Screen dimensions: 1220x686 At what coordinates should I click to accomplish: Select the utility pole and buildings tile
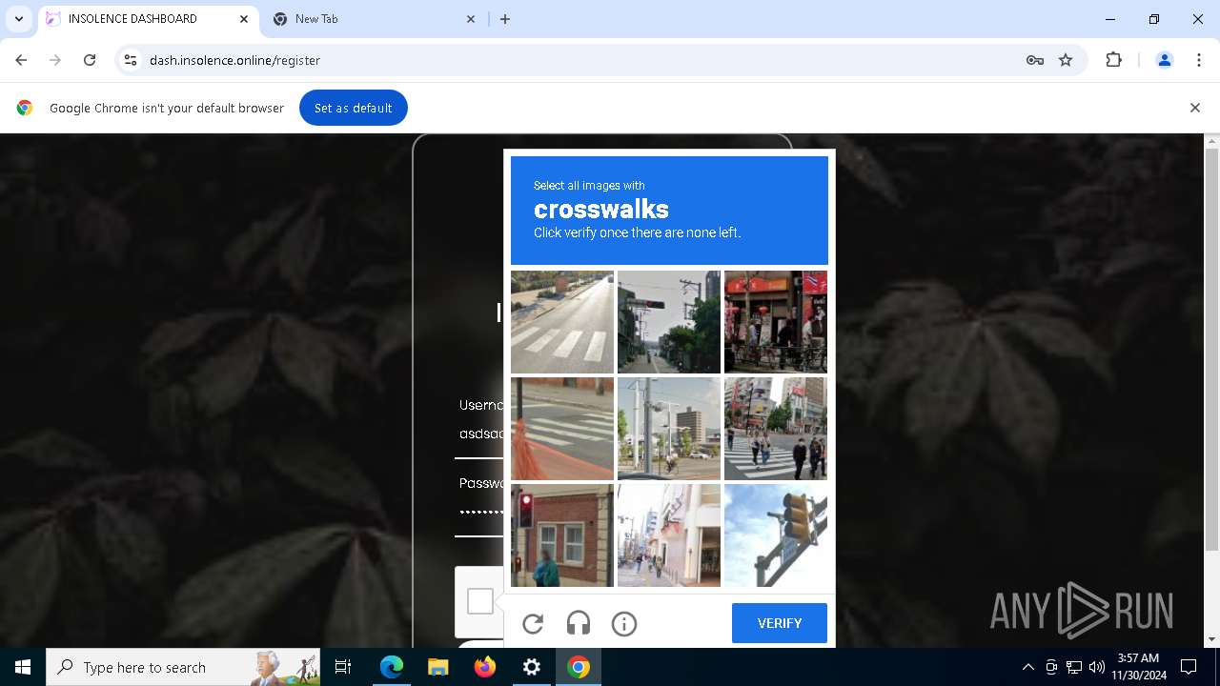point(669,429)
